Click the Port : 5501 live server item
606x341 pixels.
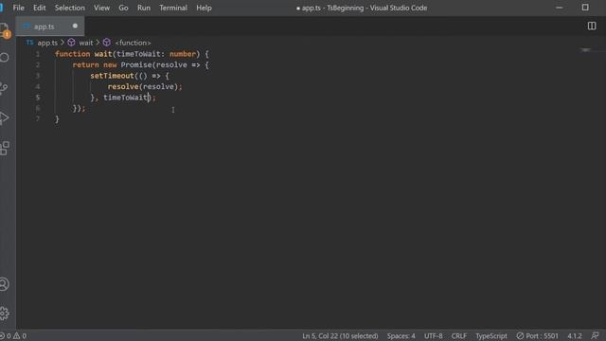pos(537,336)
